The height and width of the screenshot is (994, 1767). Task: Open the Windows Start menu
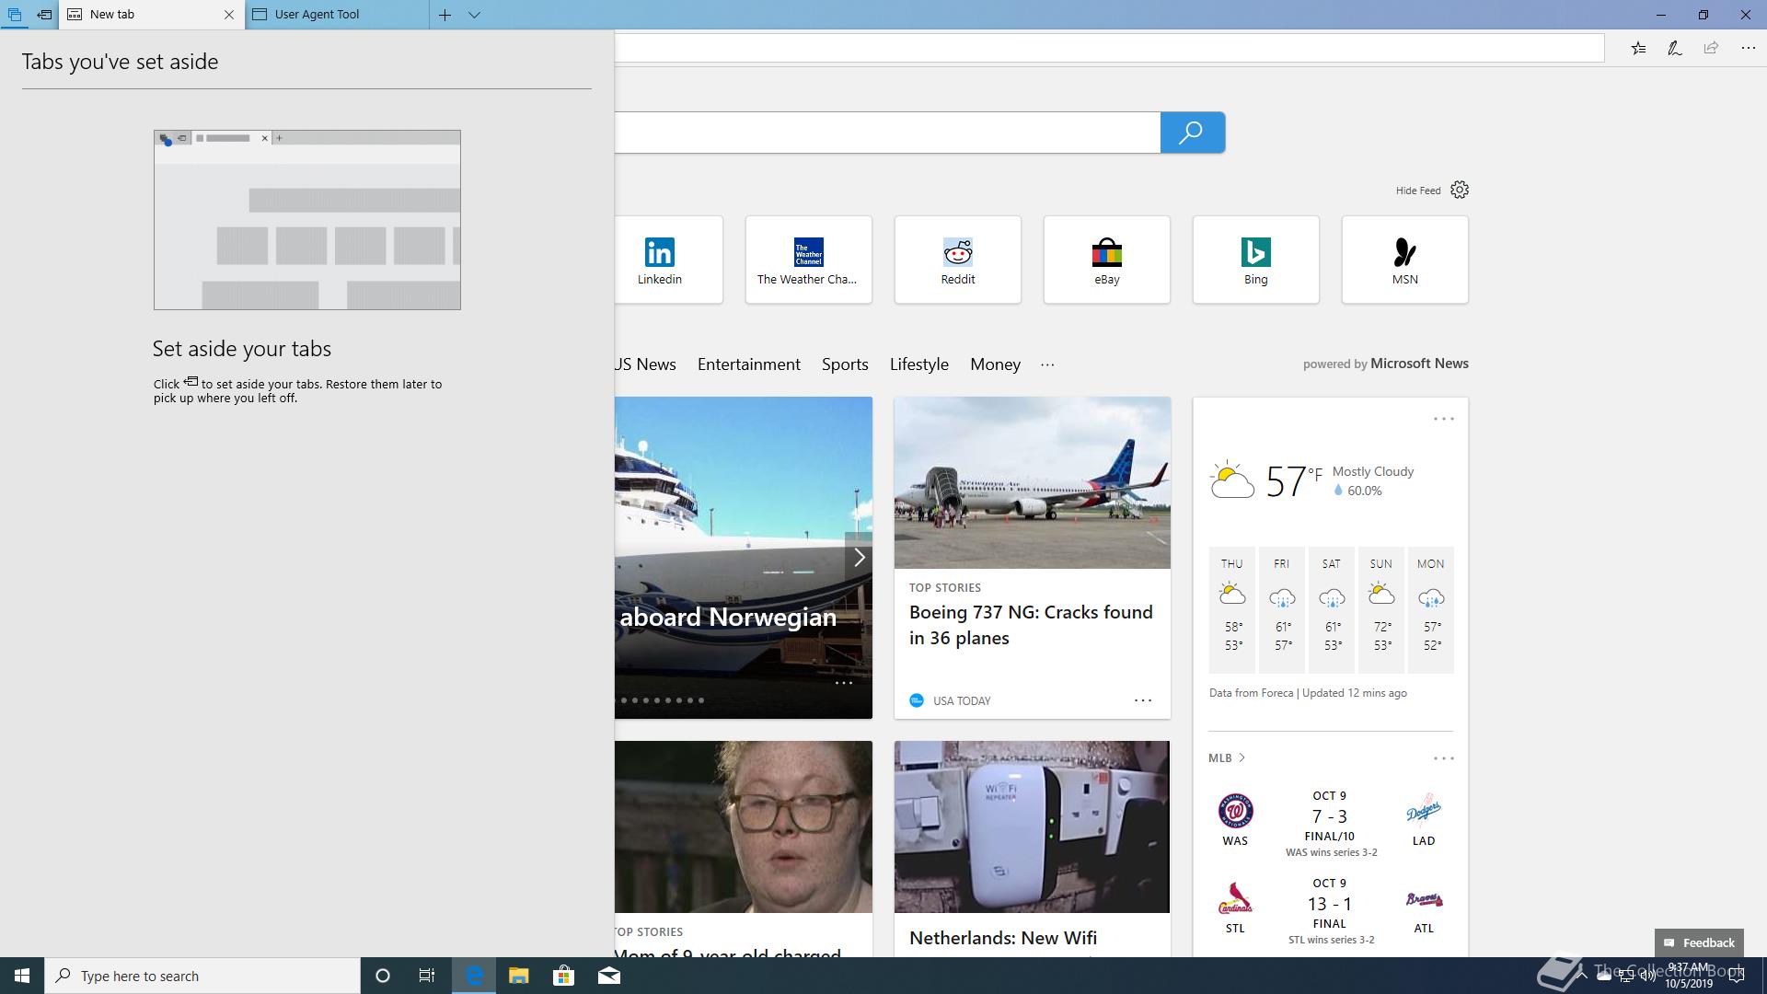click(22, 976)
